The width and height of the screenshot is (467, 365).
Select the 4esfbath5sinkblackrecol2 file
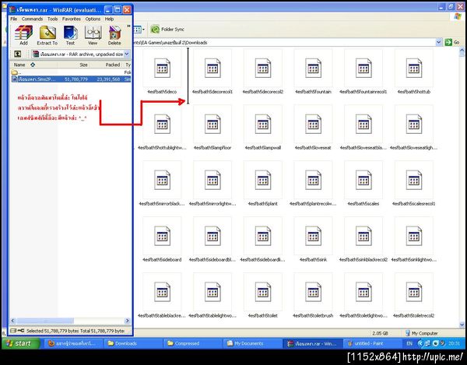363,240
